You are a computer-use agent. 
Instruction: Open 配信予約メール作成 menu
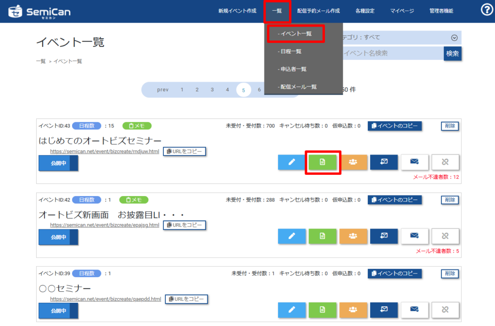click(318, 11)
